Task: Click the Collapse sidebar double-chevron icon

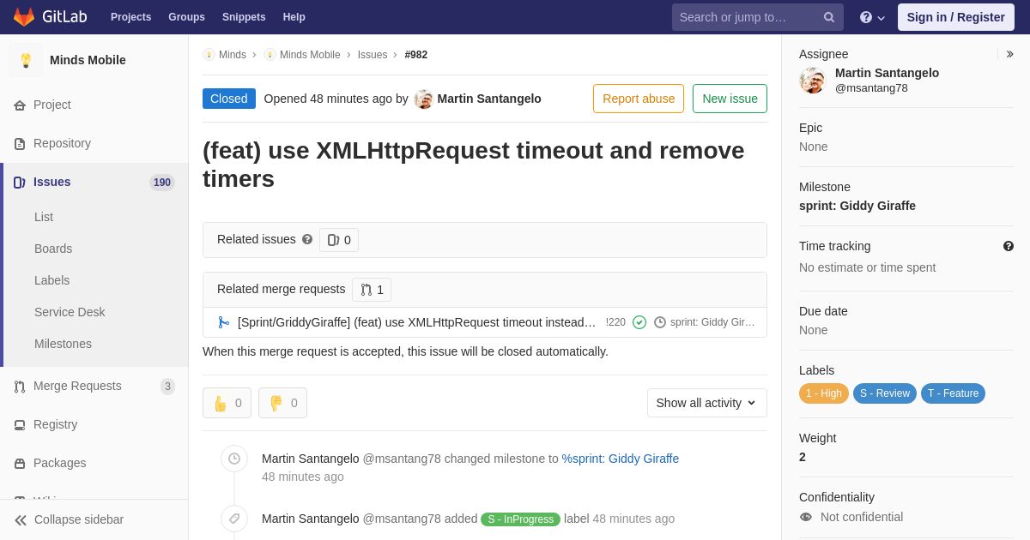Action: click(21, 520)
